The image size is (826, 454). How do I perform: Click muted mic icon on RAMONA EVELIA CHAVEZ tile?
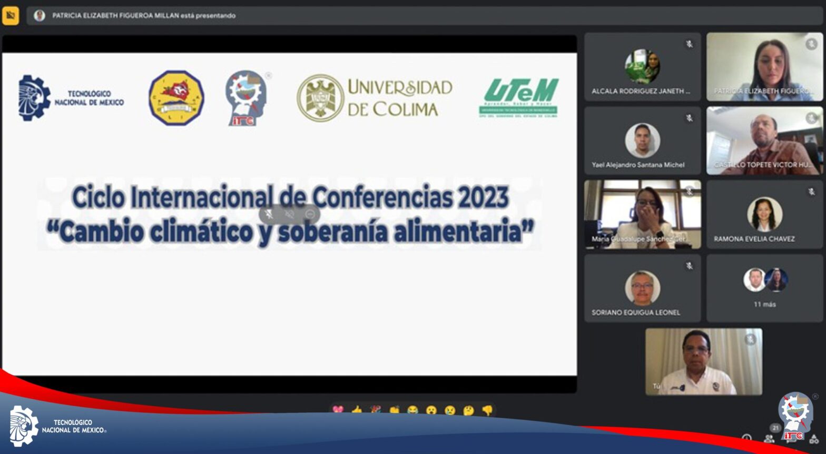click(x=811, y=192)
